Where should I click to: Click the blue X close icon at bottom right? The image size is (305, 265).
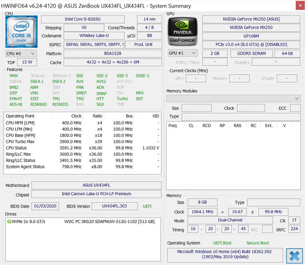[294, 255]
